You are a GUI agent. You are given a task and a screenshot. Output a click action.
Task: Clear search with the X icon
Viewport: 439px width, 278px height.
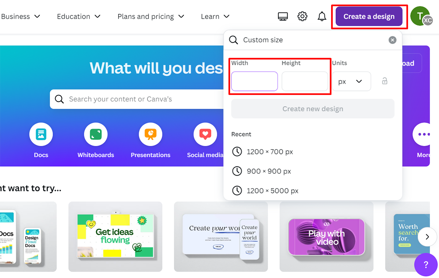point(393,40)
